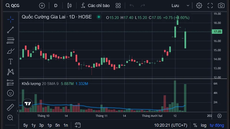
Task: Open the forecasting and measurement tools
Action: [10, 83]
